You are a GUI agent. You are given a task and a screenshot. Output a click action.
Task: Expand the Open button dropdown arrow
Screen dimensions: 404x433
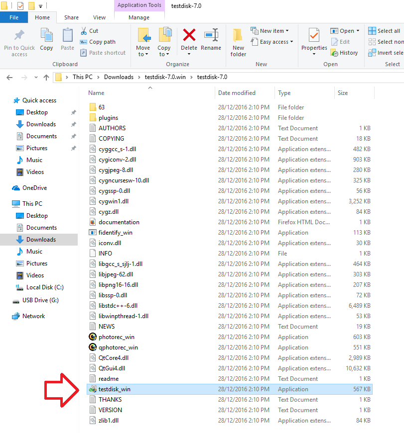tap(358, 31)
